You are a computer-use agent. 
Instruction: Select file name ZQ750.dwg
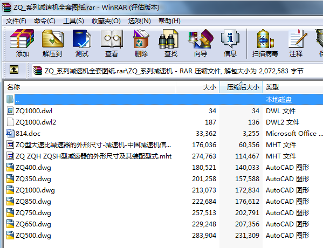click(x=33, y=213)
